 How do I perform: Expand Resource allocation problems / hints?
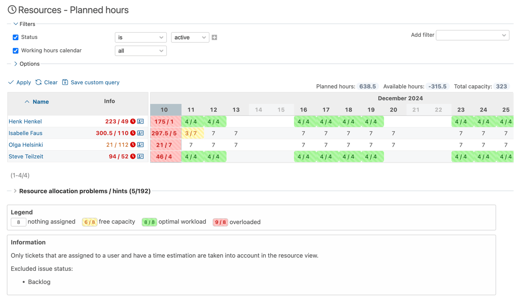15,191
